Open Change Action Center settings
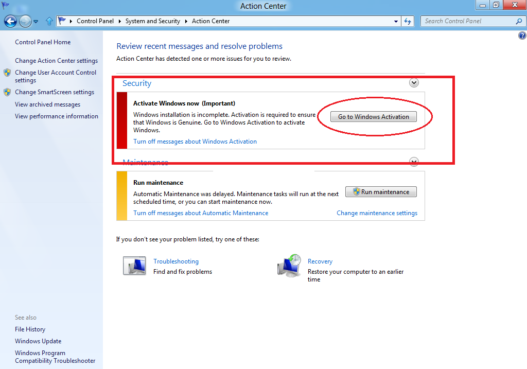The image size is (527, 369). (56, 61)
